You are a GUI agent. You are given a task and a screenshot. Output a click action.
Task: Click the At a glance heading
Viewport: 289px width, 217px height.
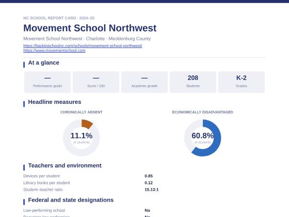tap(44, 63)
